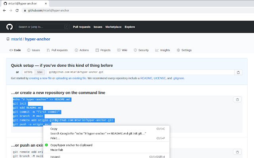Go back with browser back arrow
The width and height of the screenshot is (254, 158).
pos(4,11)
